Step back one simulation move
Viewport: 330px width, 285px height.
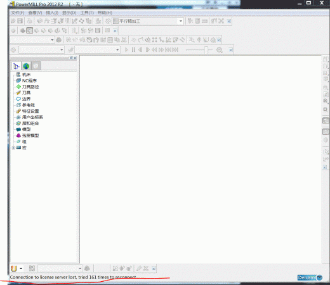pyautogui.click(x=140, y=50)
